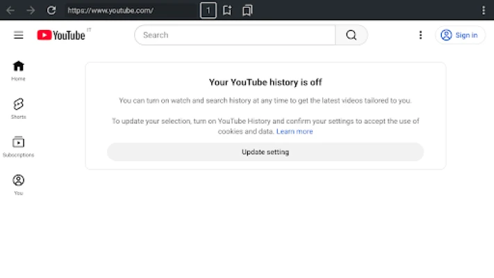Screen dimensions: 494x278
Task: Focus the YouTube search field
Action: coord(235,35)
